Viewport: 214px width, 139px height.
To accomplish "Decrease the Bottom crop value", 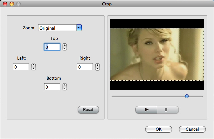I will point(65,88).
